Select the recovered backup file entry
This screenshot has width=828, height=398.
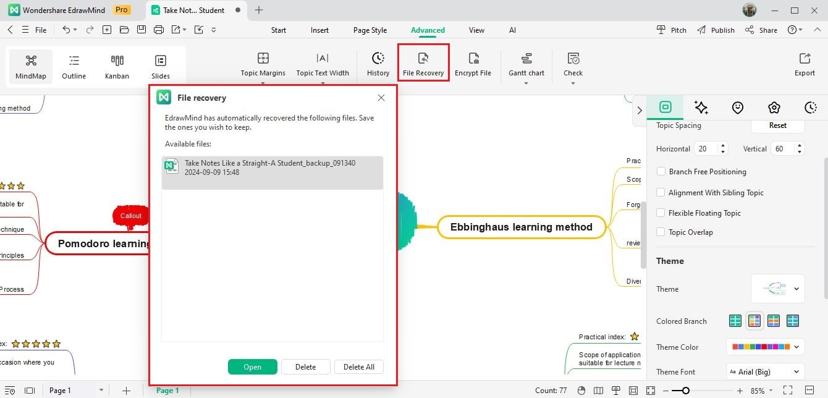click(272, 172)
